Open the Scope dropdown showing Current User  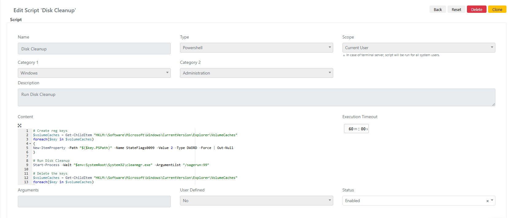pyautogui.click(x=418, y=48)
